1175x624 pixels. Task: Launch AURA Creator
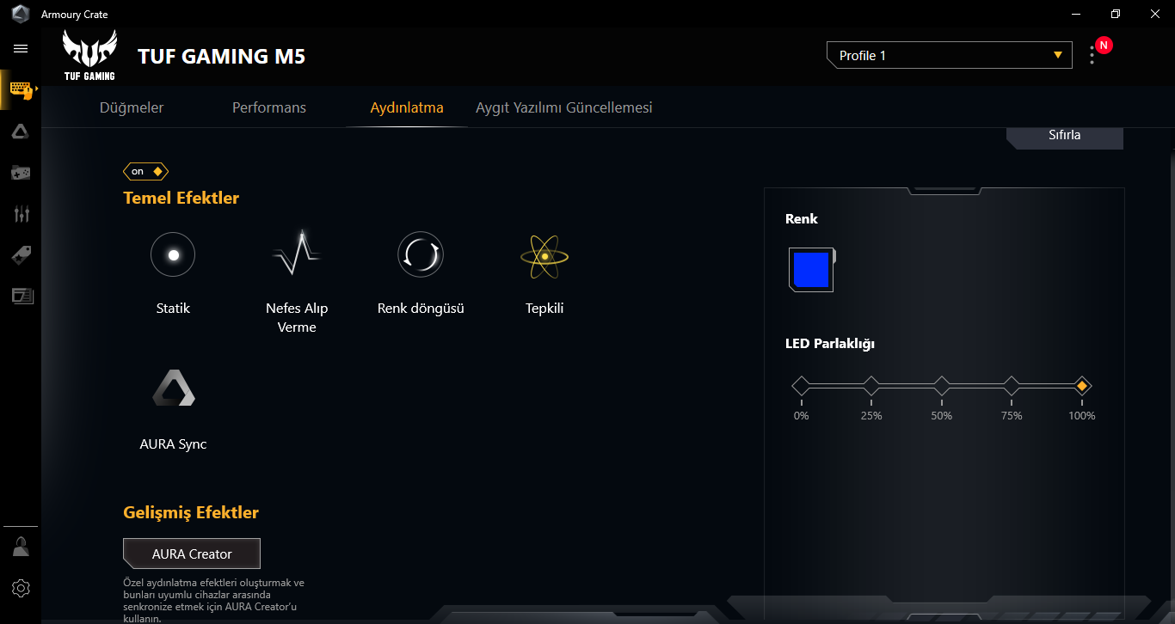coord(192,554)
